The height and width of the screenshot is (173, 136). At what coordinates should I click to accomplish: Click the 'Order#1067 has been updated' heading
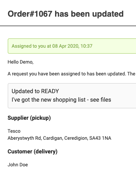(65, 14)
